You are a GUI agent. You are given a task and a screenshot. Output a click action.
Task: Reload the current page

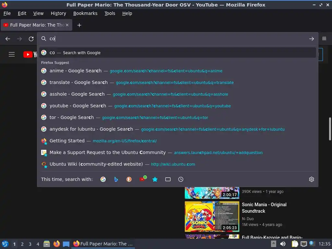click(31, 39)
